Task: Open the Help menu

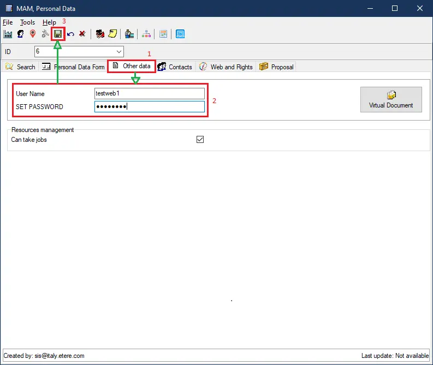Action: pyautogui.click(x=49, y=22)
